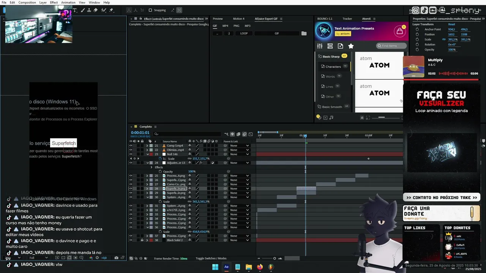Image resolution: width=486 pixels, height=273 pixels.
Task: Collapse layer 30 System png properties
Action: 147,197
